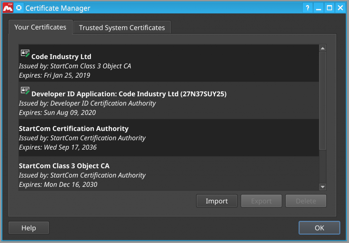Close the Certificate Manager dialog
This screenshot has width=349, height=243.
click(x=340, y=8)
